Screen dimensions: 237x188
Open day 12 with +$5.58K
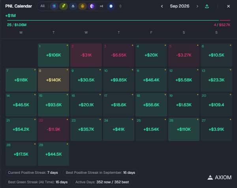tap(184, 80)
